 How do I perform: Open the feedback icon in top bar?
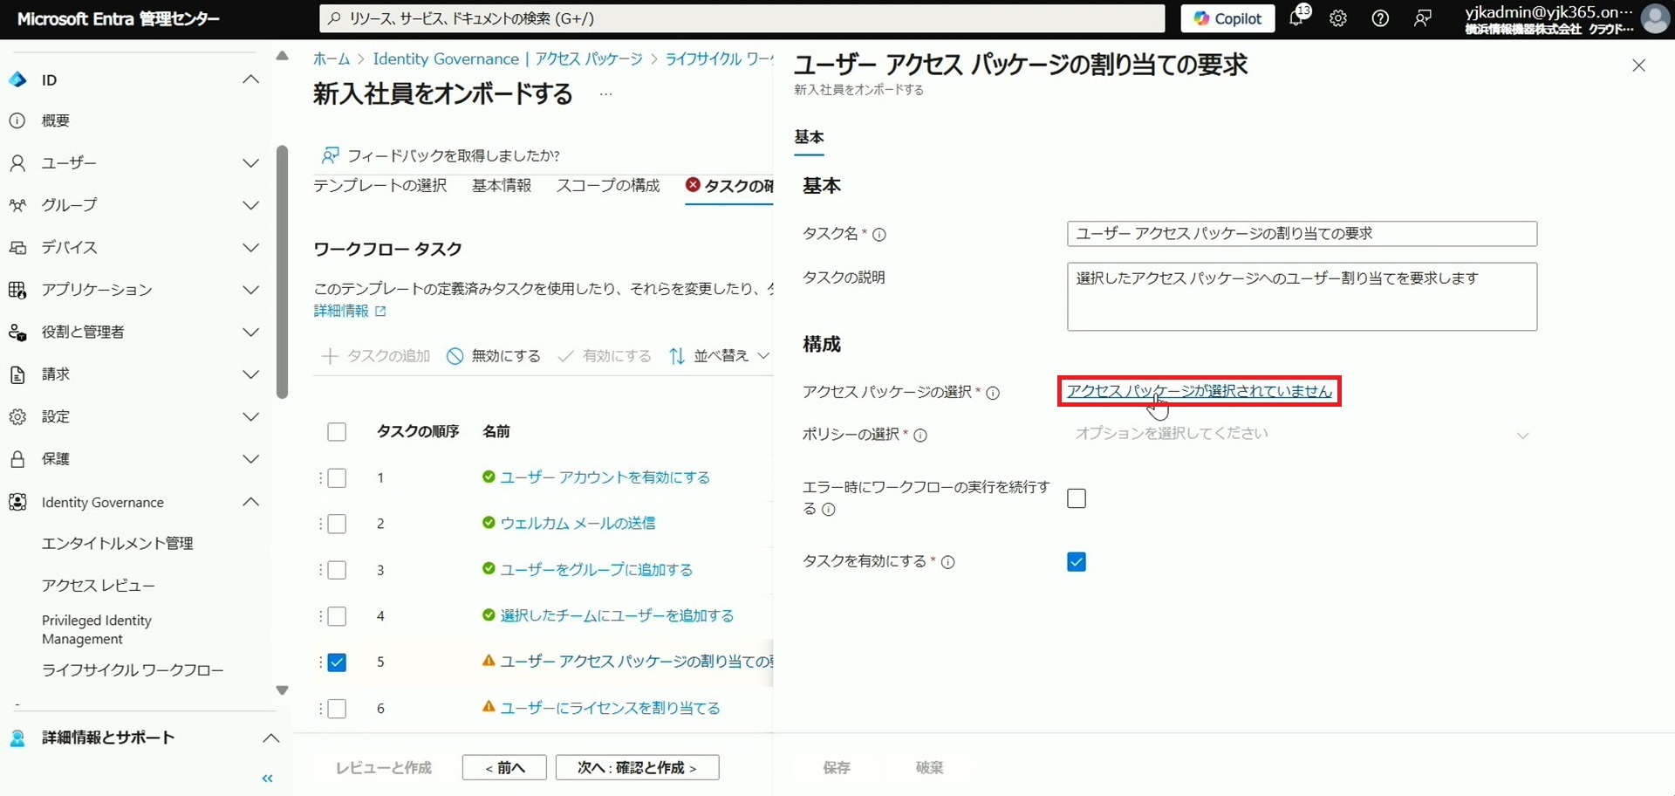(x=1423, y=18)
